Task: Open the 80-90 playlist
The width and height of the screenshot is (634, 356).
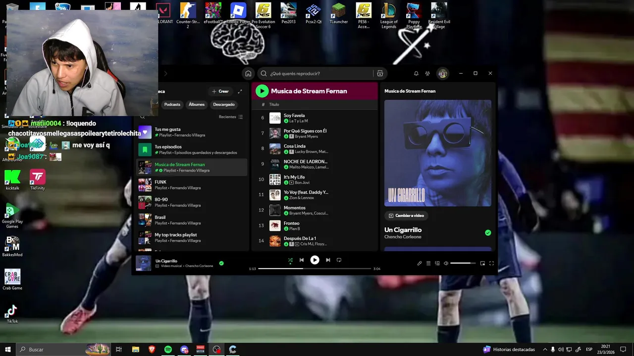Action: pos(192,202)
